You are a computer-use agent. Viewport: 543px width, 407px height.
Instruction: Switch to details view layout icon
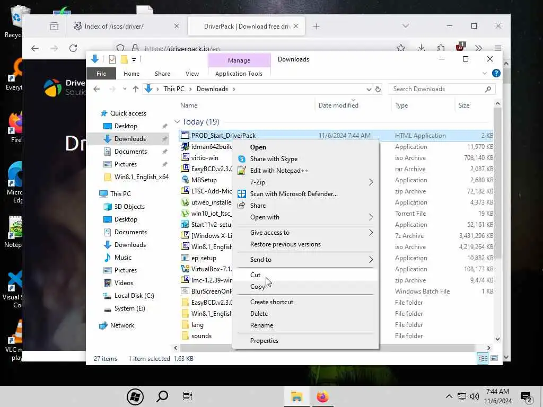pyautogui.click(x=483, y=359)
